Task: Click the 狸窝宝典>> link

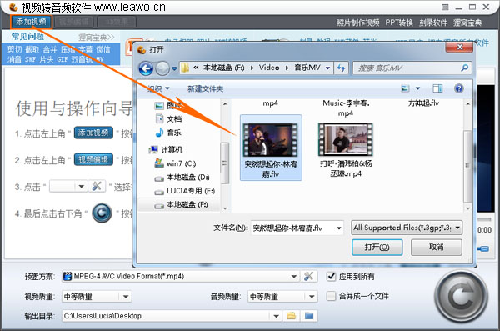Action: coord(97,38)
